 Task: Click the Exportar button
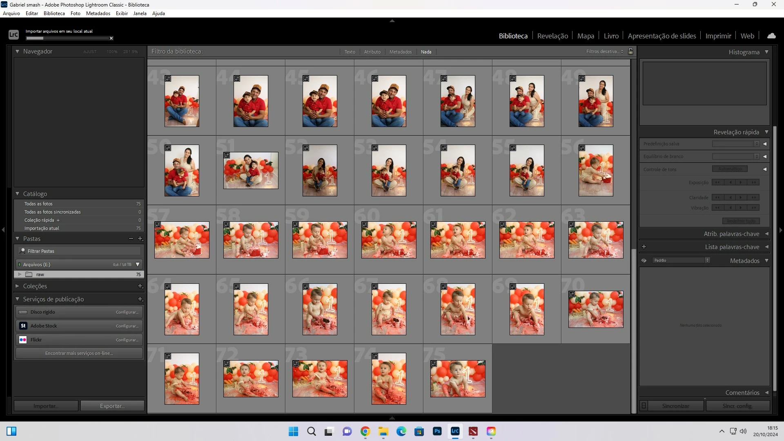coord(112,406)
